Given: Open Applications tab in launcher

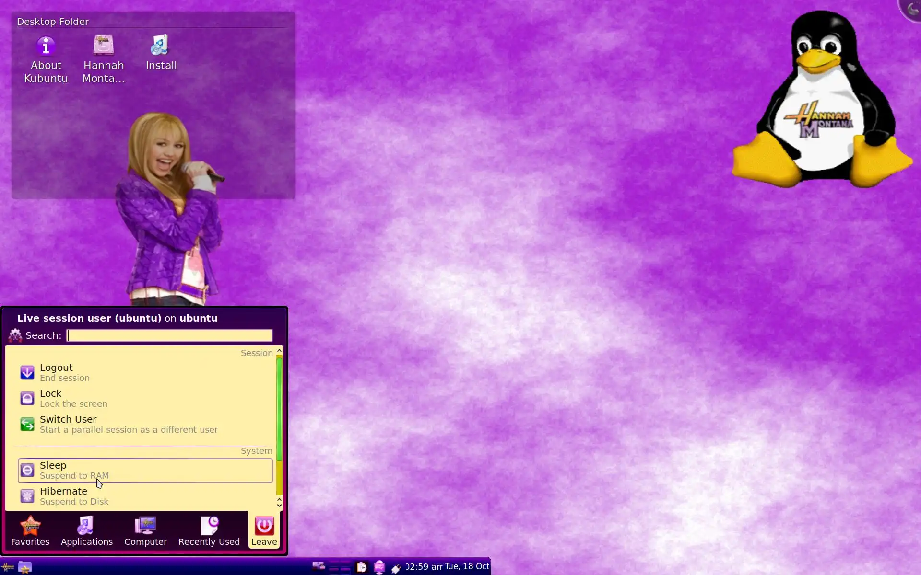Looking at the screenshot, I should [x=86, y=531].
